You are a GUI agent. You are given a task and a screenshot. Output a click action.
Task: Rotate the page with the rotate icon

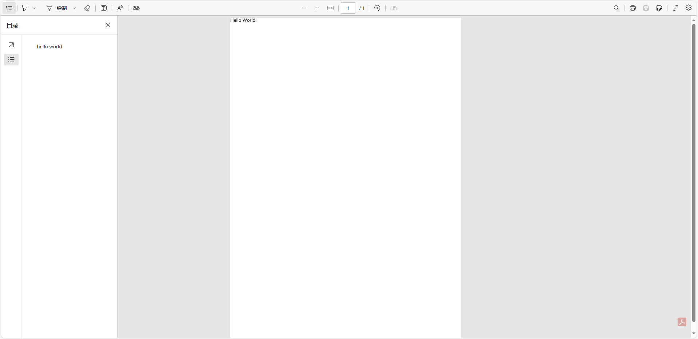point(377,8)
